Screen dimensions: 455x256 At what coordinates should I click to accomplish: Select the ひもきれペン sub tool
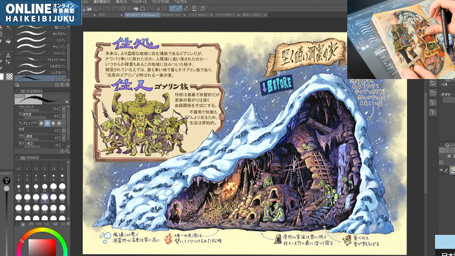point(40,66)
